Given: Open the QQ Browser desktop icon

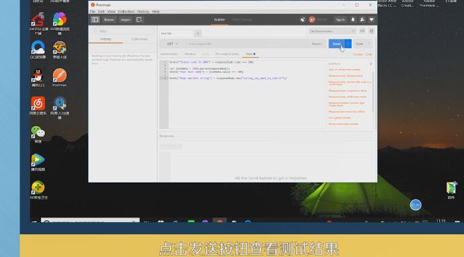Looking at the screenshot, I should 38,50.
